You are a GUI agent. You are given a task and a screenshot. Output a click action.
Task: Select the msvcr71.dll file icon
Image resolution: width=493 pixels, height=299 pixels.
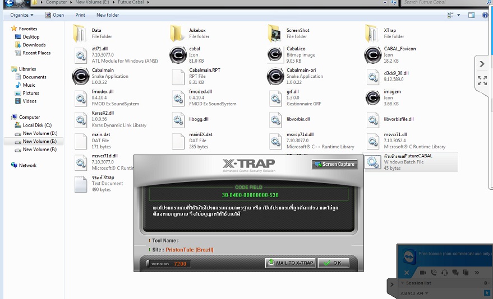point(373,141)
